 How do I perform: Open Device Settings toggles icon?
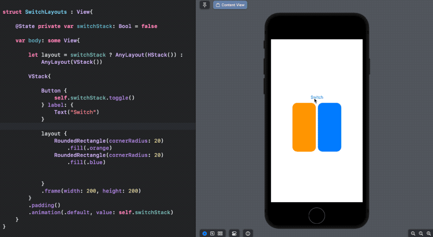coord(234,234)
